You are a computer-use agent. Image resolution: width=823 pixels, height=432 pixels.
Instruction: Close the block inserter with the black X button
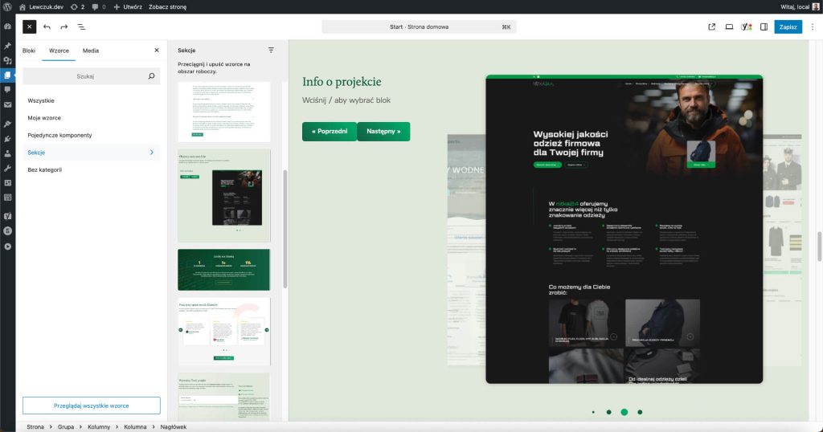[x=30, y=26]
